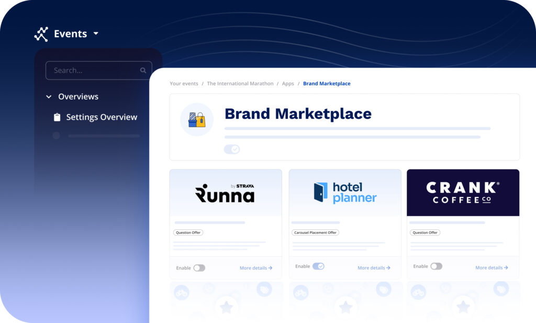This screenshot has width=536, height=323.
Task: Disable the Hotel Planner offer toggle
Action: (x=318, y=266)
